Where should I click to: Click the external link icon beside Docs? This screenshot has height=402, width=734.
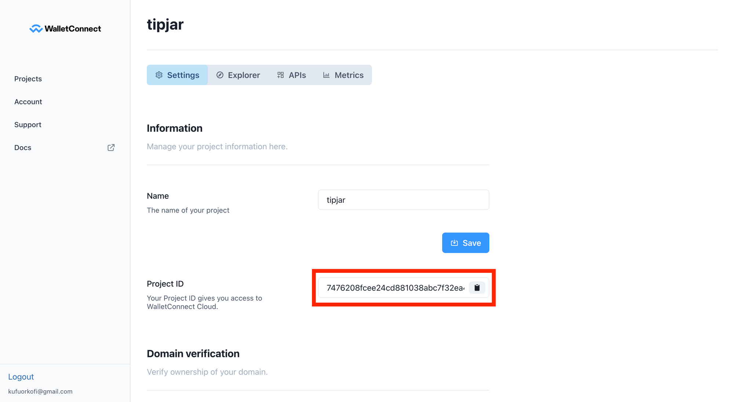click(x=111, y=147)
